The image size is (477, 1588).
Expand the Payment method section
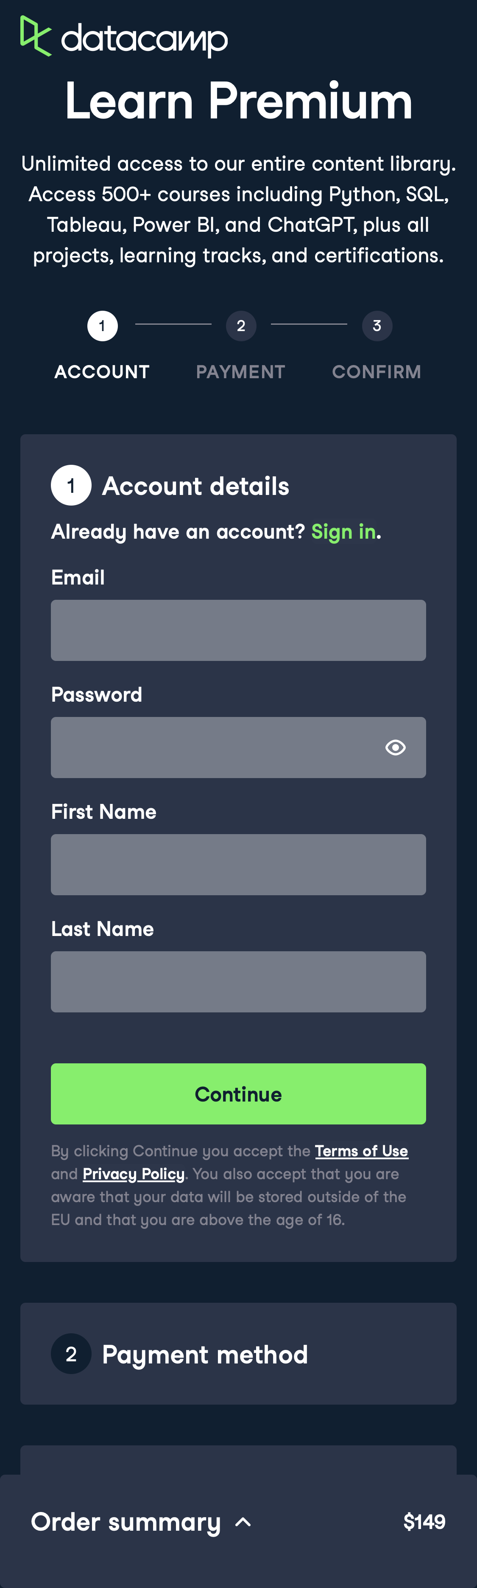coord(205,1354)
